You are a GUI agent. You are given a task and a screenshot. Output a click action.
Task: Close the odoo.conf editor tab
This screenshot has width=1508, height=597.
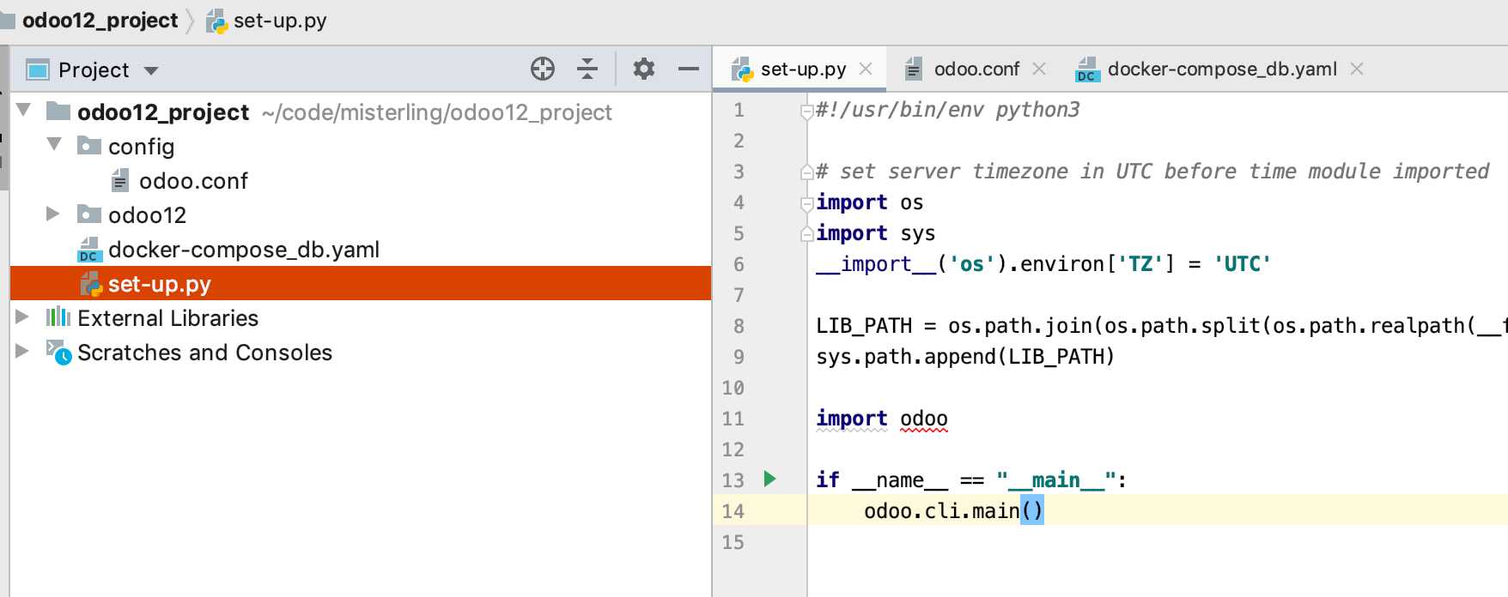pyautogui.click(x=1039, y=69)
